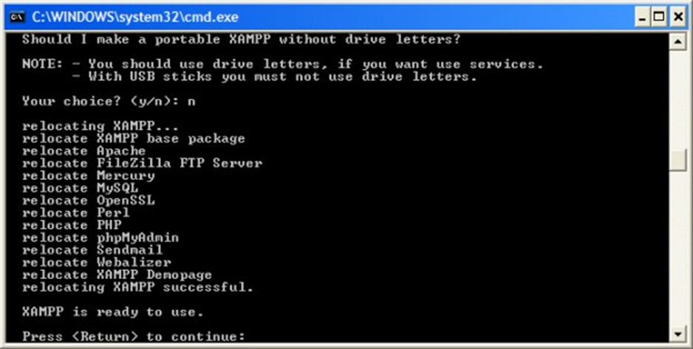
Task: Click the 'Your choice? (y/n): n' line
Action: (109, 102)
